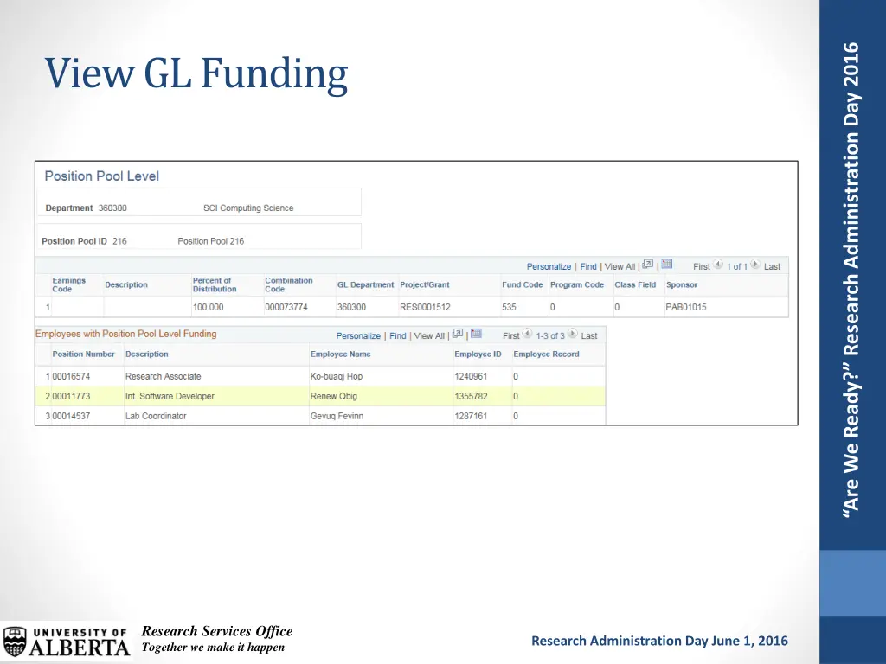Click position number 00016574
This screenshot has height=664, width=886.
pos(71,377)
